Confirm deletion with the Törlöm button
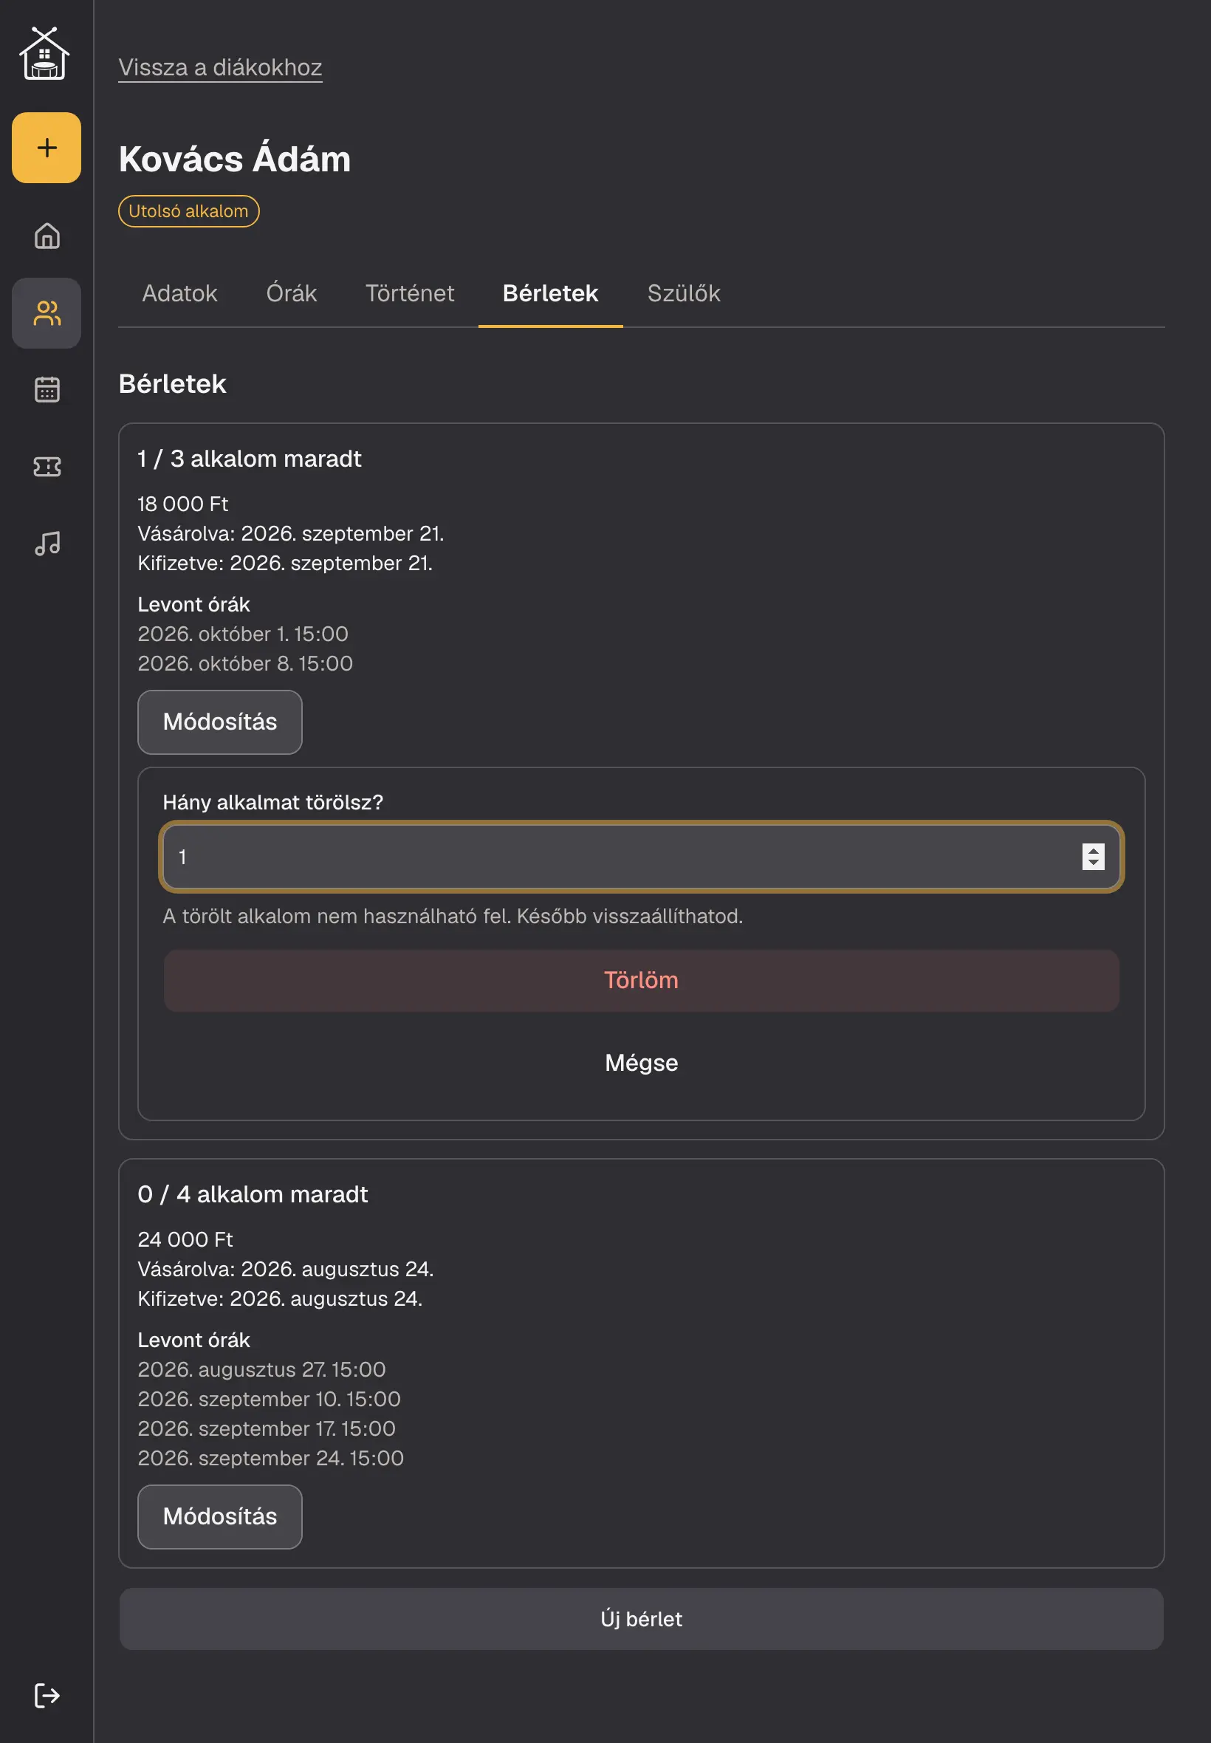Viewport: 1211px width, 1743px height. [641, 980]
